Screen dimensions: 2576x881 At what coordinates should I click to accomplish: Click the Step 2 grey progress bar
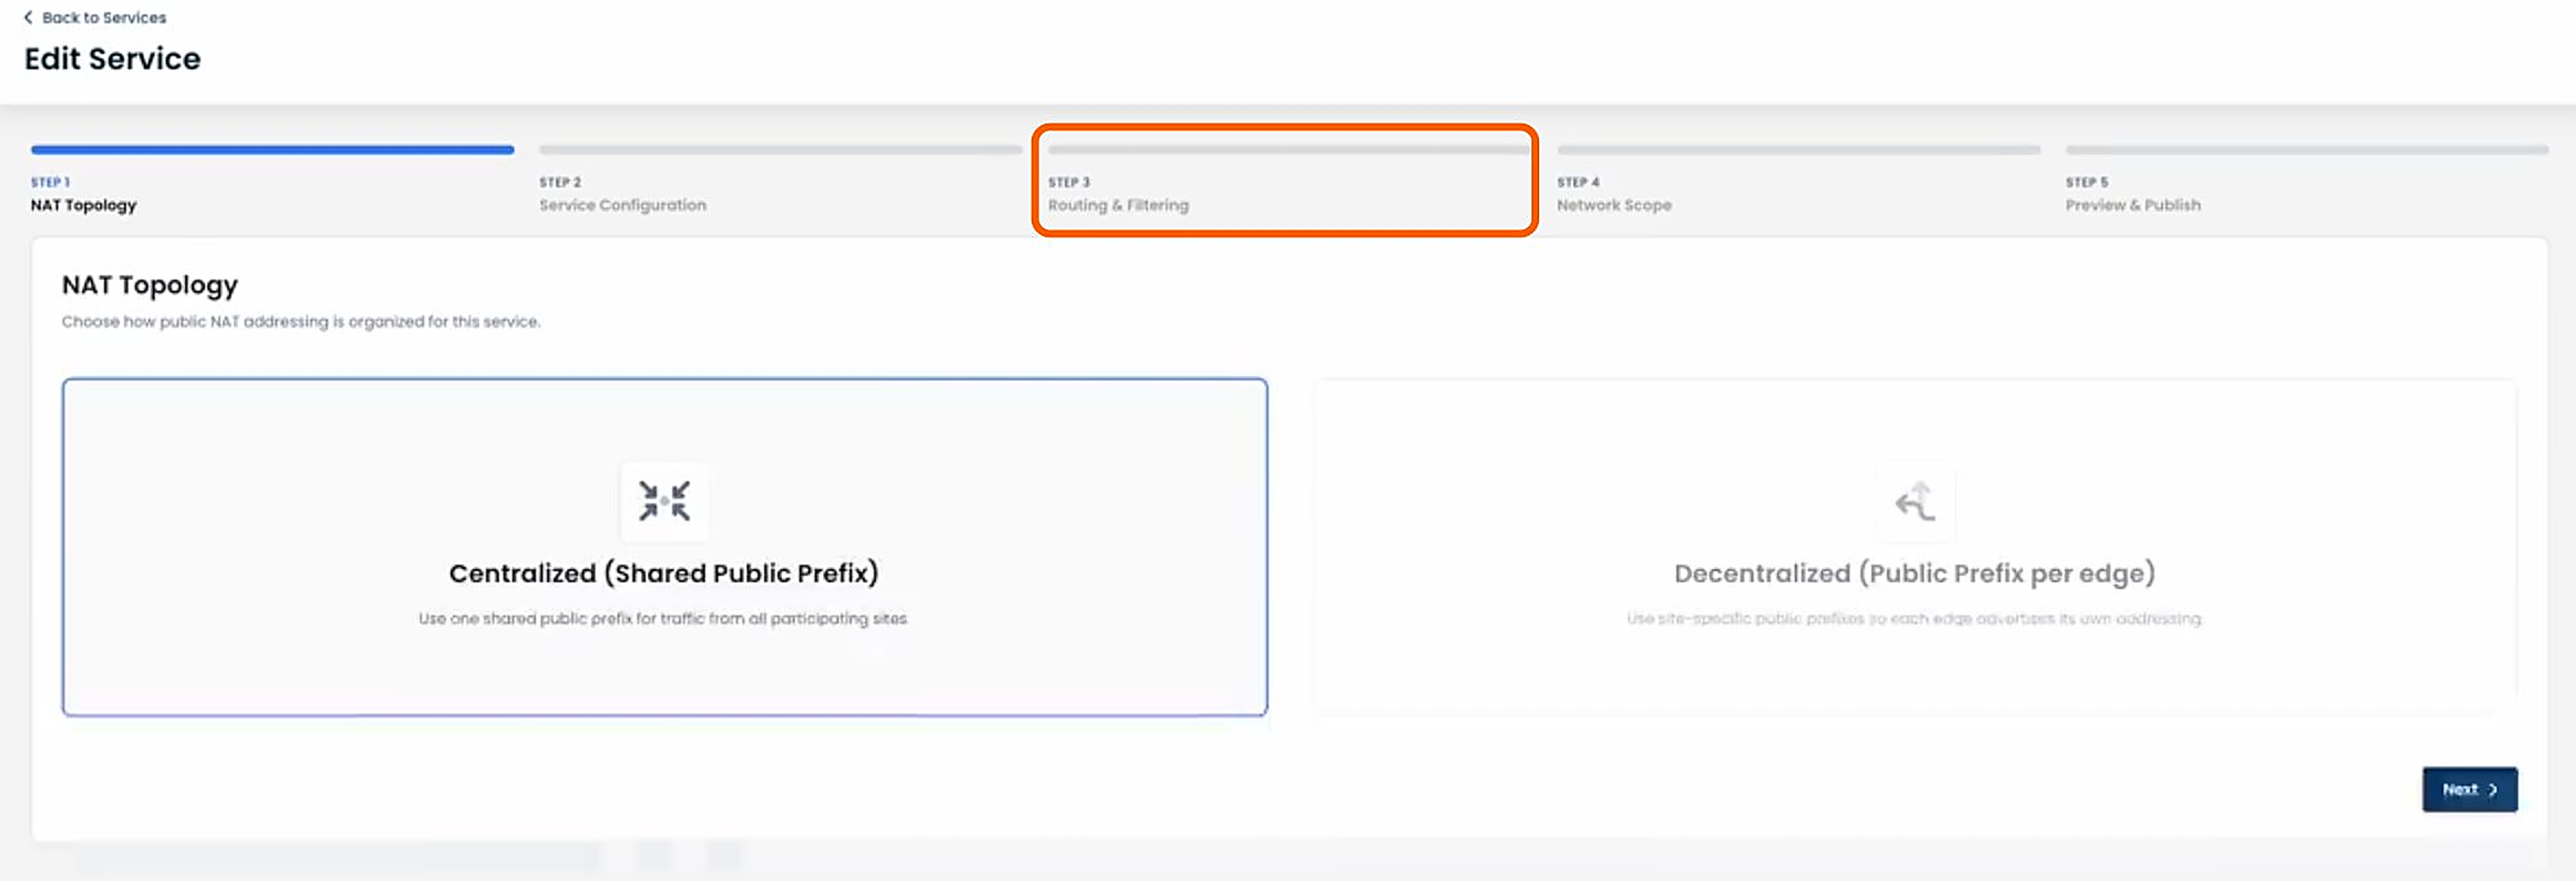(x=780, y=150)
